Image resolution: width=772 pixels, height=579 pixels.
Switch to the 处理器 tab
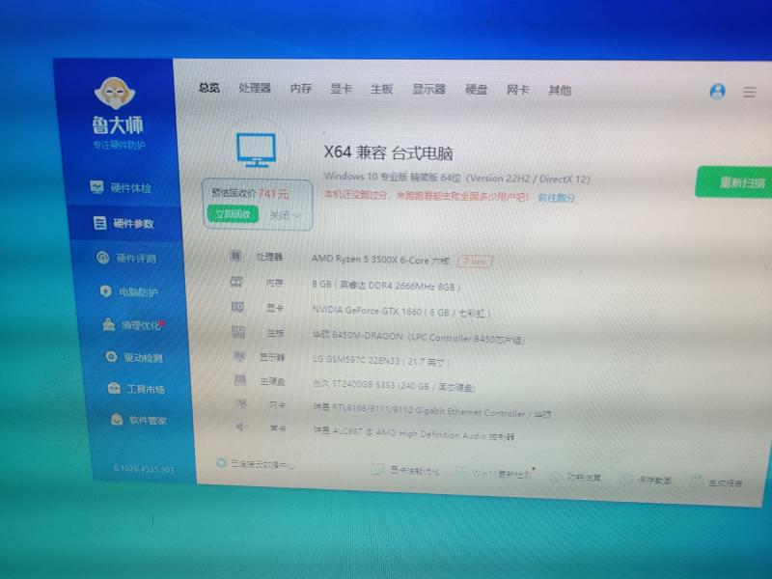click(255, 88)
